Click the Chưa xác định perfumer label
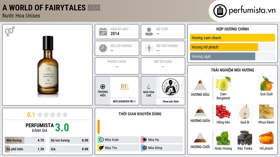This screenshot has height=157, width=280. pos(171,101)
